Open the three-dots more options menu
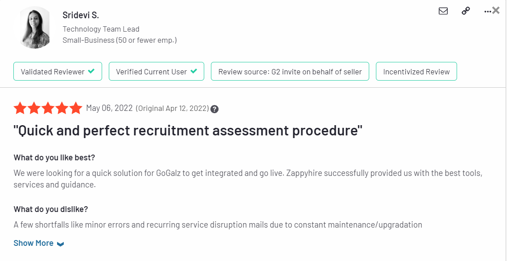The image size is (507, 261). tap(487, 11)
